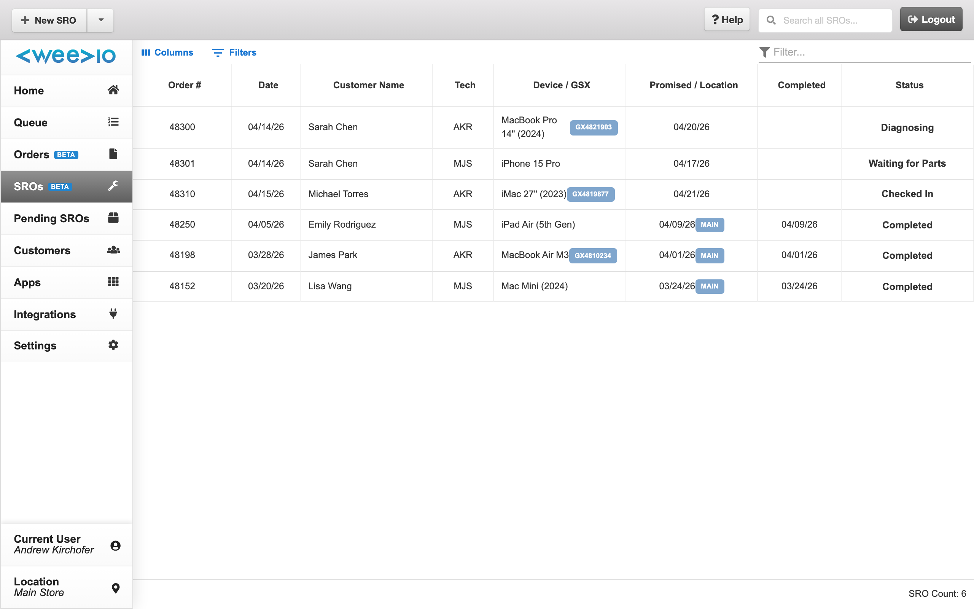Select order number 48300
Viewport: 974px width, 609px height.
pyautogui.click(x=182, y=127)
